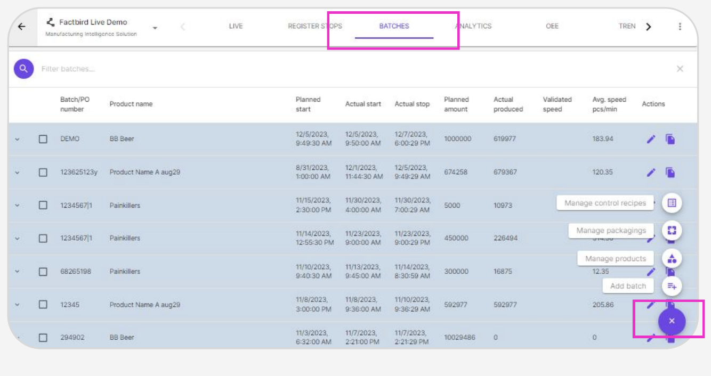Open the three-dot more options menu
Image resolution: width=711 pixels, height=376 pixels.
point(680,27)
